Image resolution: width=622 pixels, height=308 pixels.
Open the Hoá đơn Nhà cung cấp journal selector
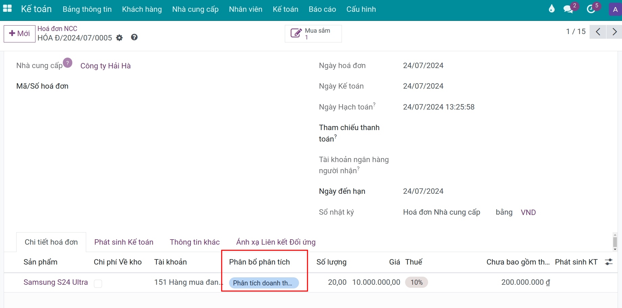[441, 212]
